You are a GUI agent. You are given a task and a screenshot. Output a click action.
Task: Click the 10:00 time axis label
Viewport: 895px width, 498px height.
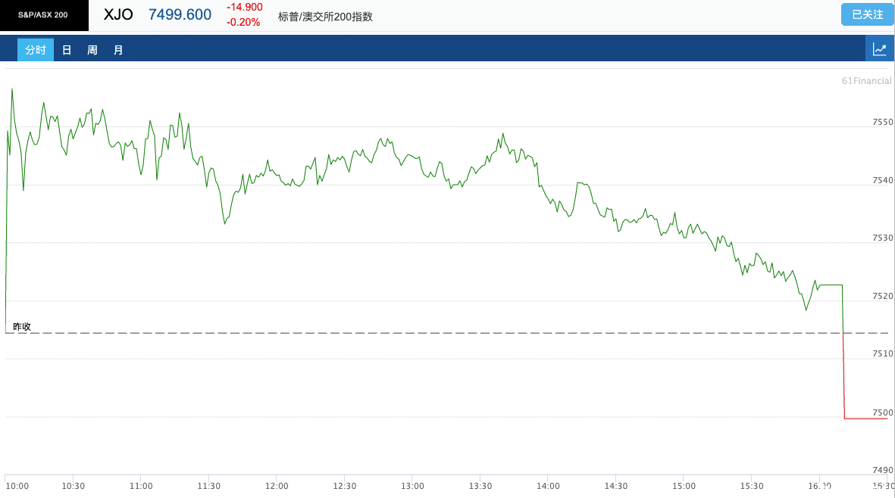pos(17,486)
